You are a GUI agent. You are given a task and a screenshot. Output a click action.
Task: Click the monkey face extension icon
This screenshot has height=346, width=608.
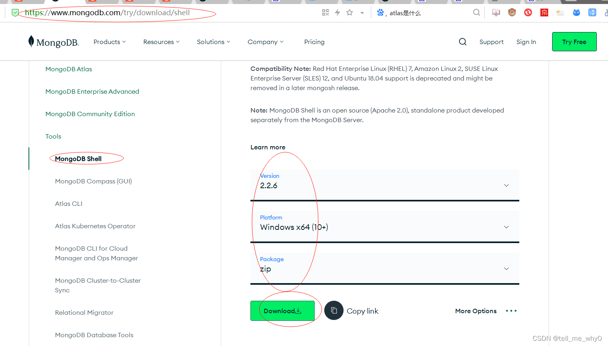(x=512, y=12)
